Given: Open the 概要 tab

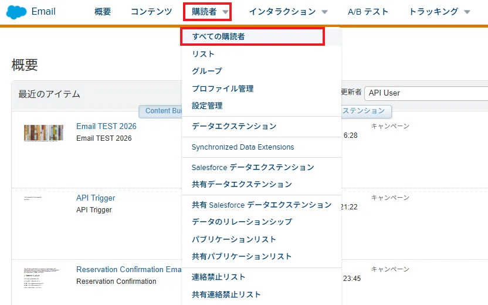Looking at the screenshot, I should [103, 12].
